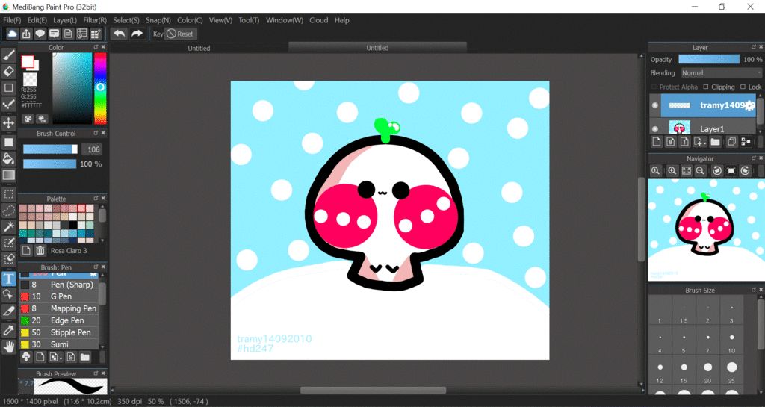Zoom out using the Navigator magnifier minus

coord(700,170)
